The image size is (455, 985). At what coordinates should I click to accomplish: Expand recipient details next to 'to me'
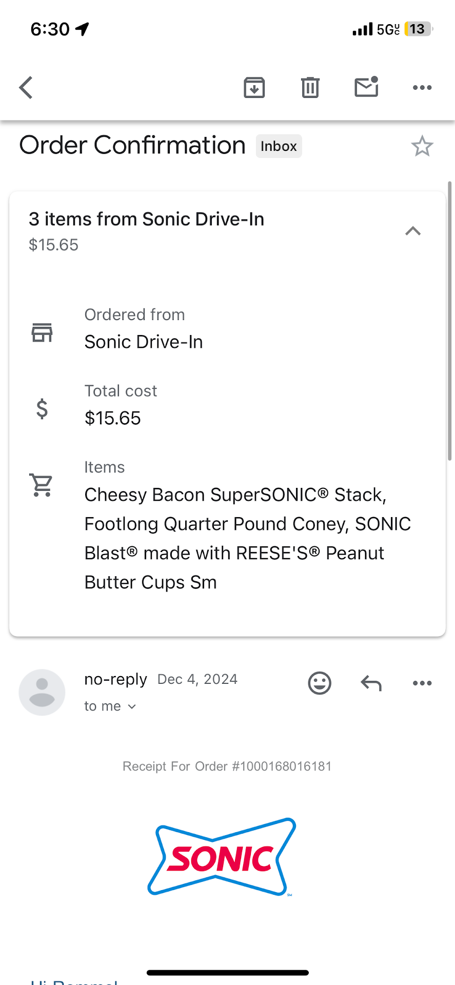click(132, 707)
